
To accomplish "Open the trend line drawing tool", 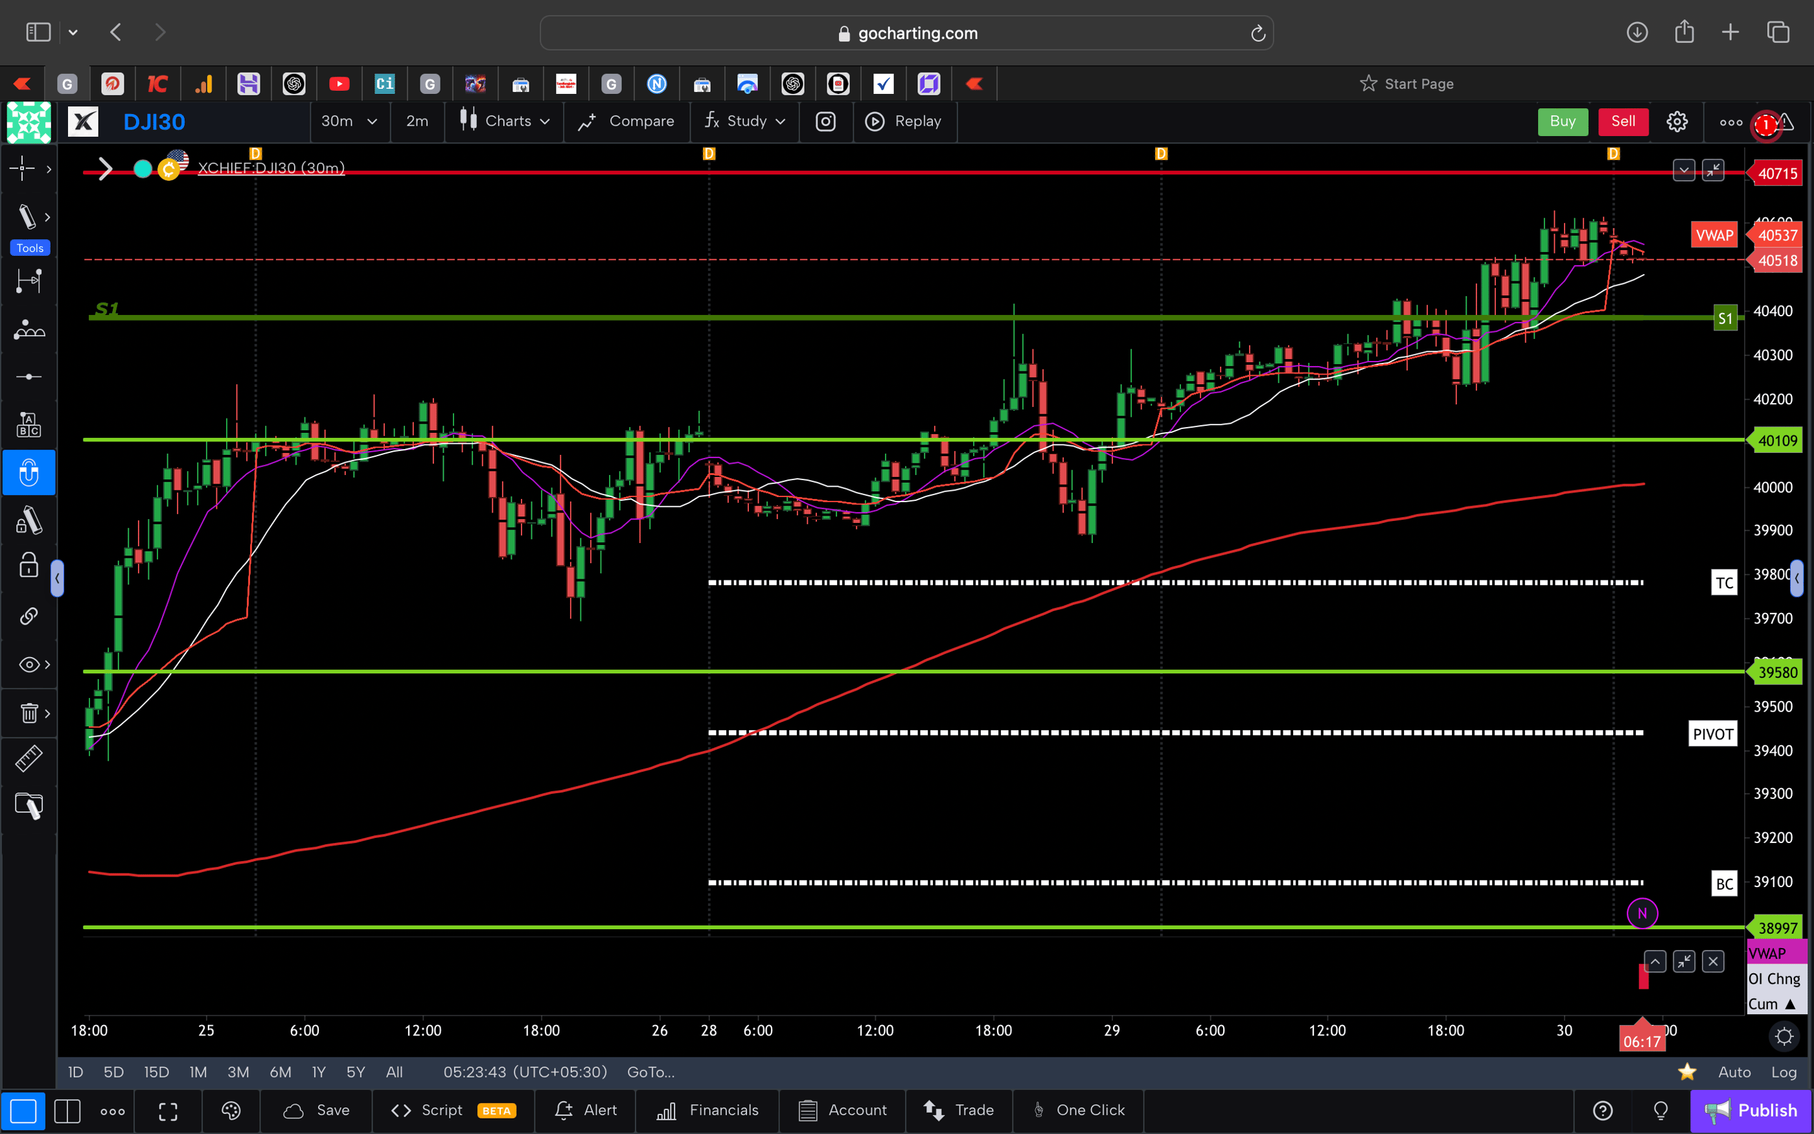I will tap(29, 216).
